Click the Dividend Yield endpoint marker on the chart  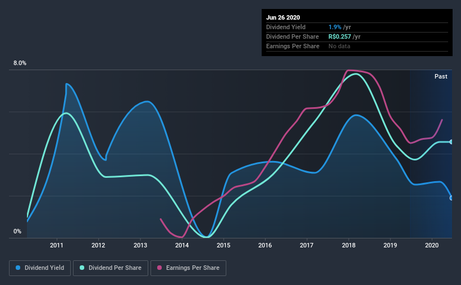(451, 198)
